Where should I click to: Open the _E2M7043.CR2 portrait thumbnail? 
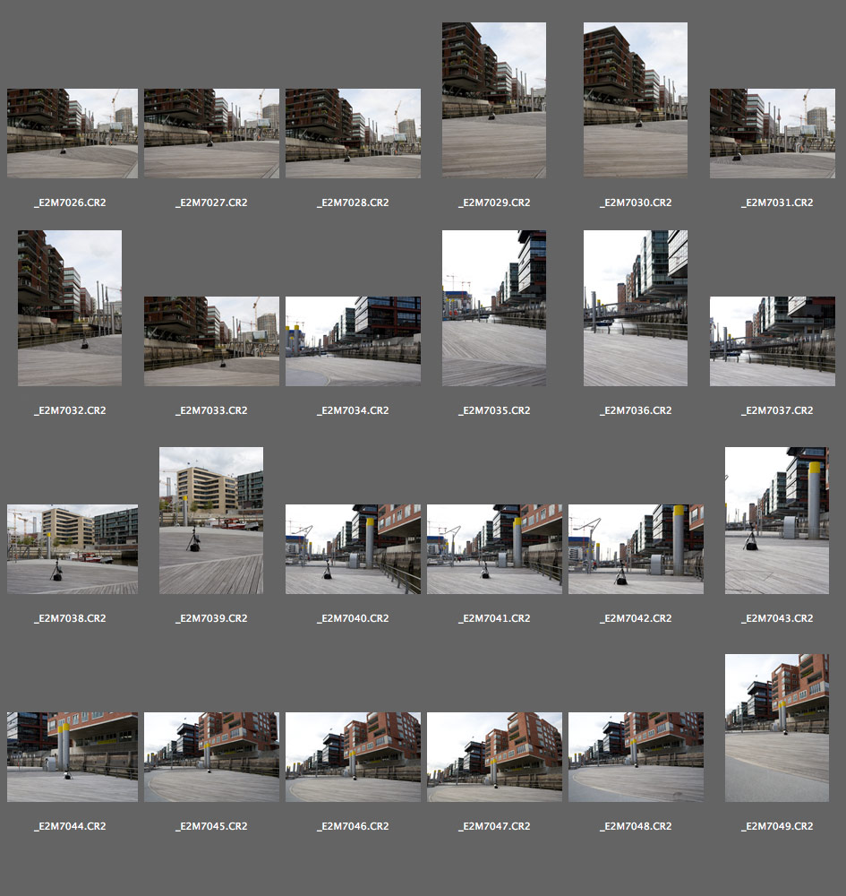click(x=776, y=520)
